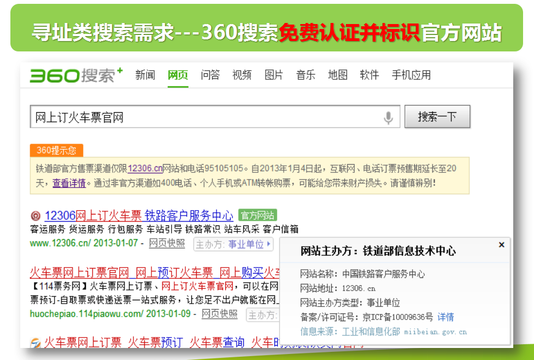Viewport: 534px width, 360px height.
Task: Click the green 官方网站 verification badge
Action: pos(257,215)
